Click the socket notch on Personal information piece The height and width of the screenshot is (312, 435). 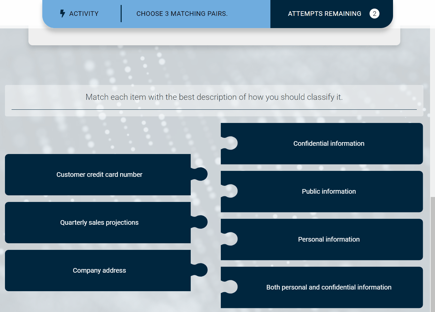(230, 239)
